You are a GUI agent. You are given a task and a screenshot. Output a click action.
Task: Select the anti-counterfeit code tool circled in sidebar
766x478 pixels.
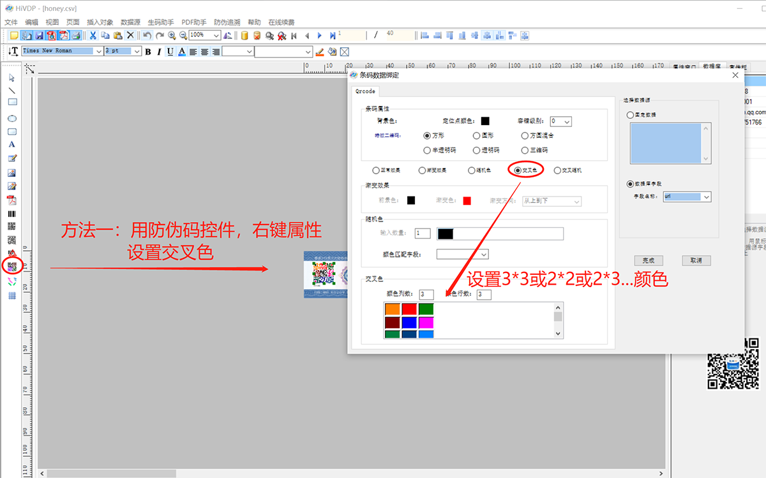pos(11,265)
